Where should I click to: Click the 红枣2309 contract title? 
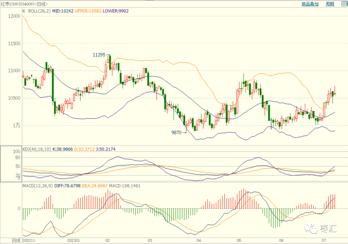(x=9, y=4)
